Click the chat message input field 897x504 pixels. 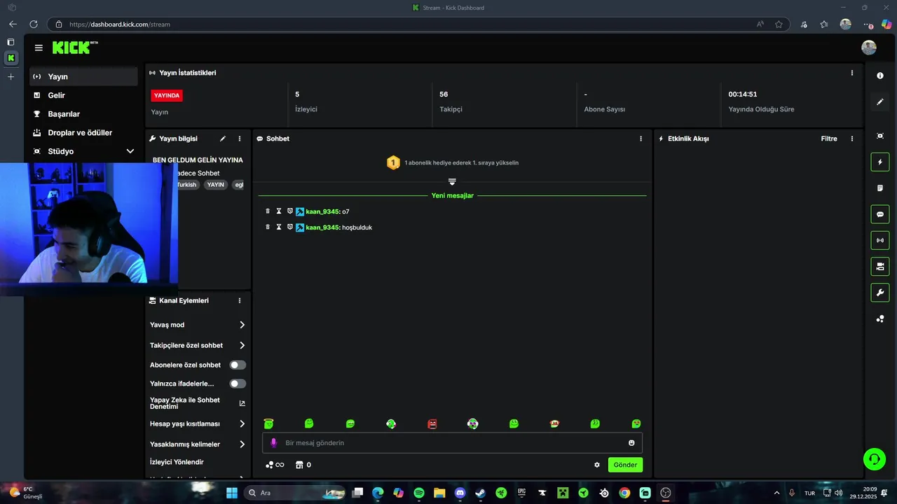point(452,443)
